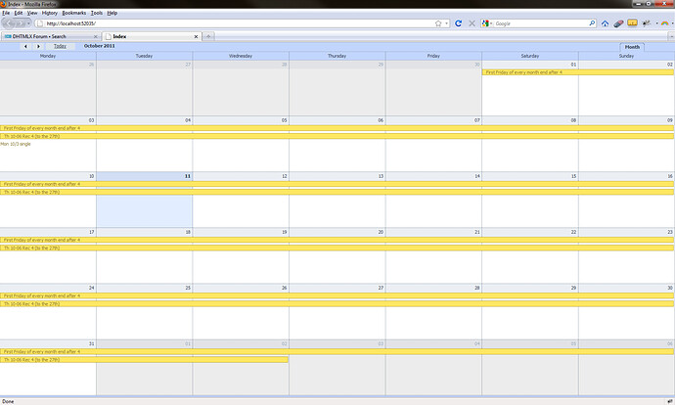Screen dimensions: 675x405
Task: Click the Reload page icon
Action: [459, 23]
